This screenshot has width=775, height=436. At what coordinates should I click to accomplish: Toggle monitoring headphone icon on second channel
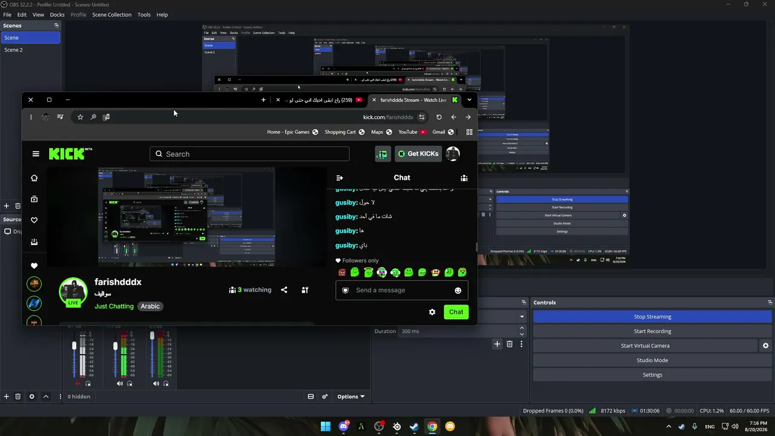pyautogui.click(x=130, y=383)
